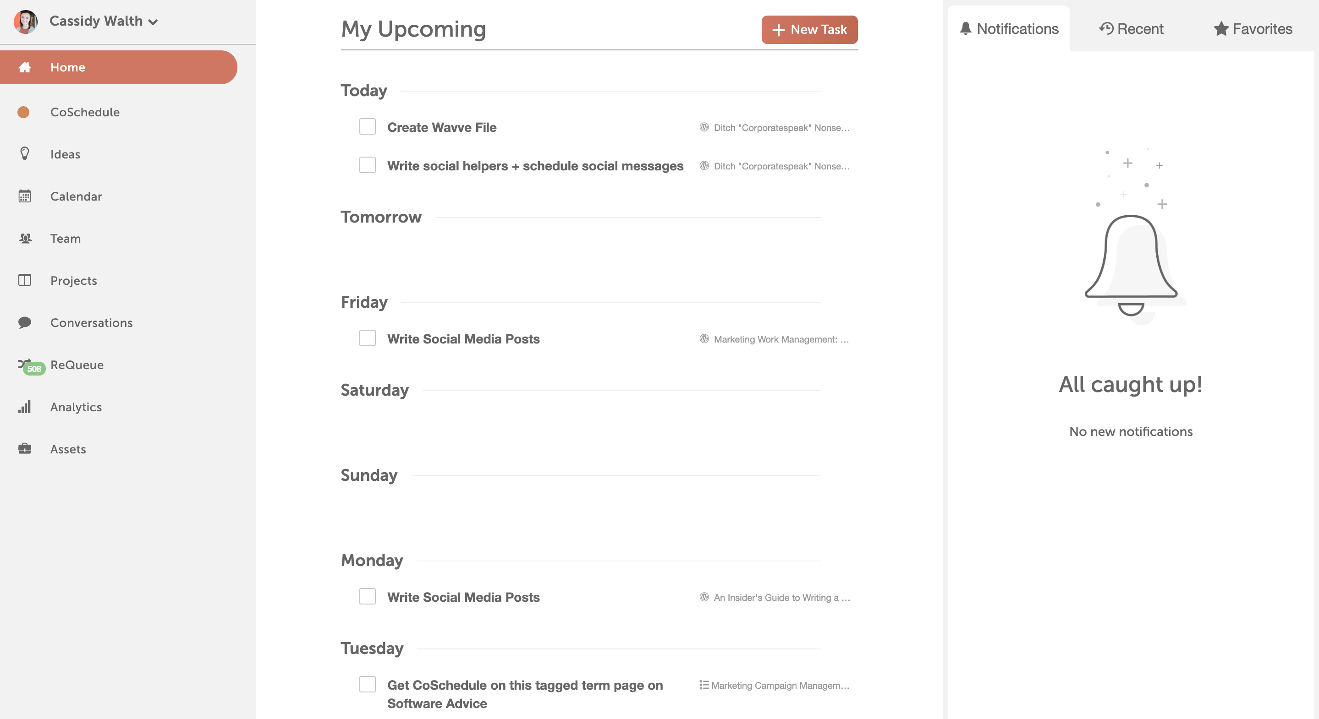Click the Assets briefcase icon

(25, 449)
